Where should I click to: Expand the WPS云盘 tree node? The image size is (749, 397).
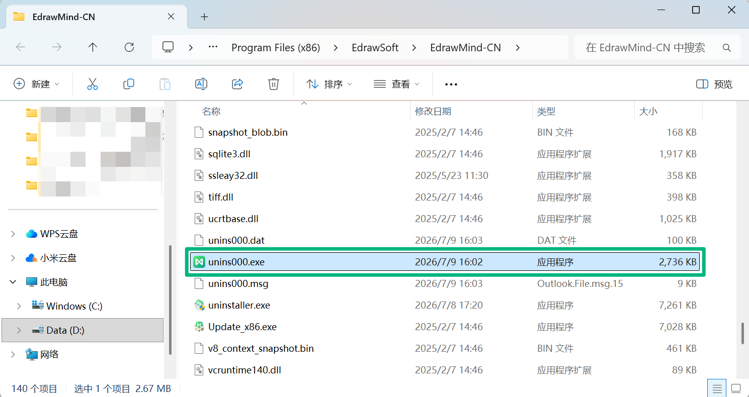click(13, 234)
